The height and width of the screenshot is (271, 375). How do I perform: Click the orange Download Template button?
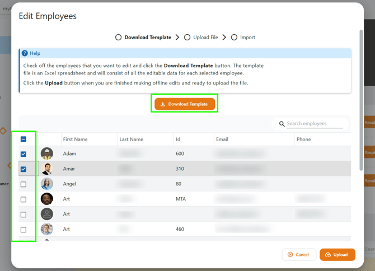pyautogui.click(x=185, y=104)
